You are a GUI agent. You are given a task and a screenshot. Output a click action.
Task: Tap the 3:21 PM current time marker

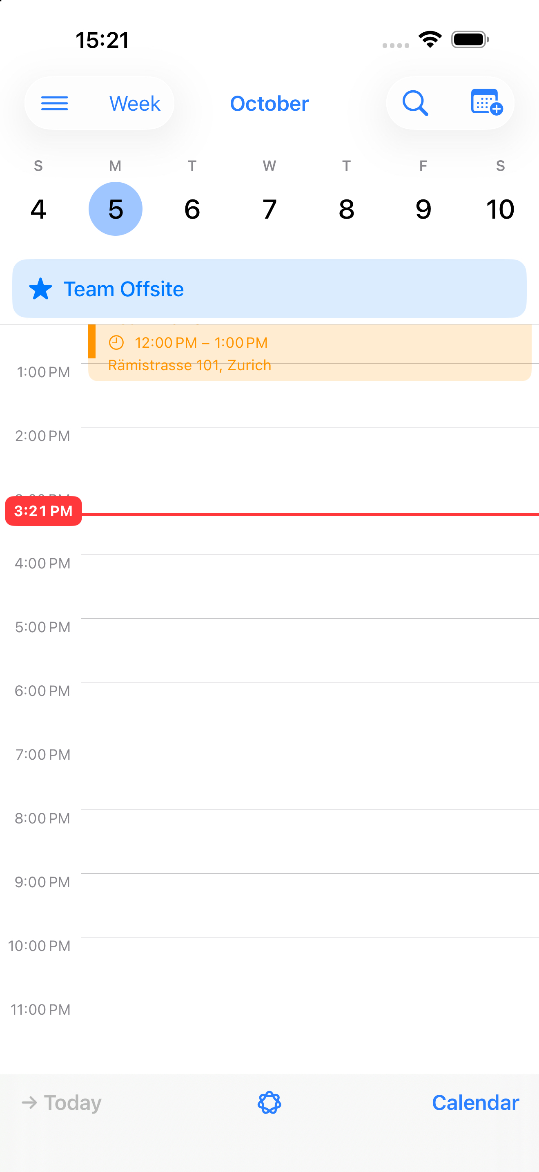[44, 511]
